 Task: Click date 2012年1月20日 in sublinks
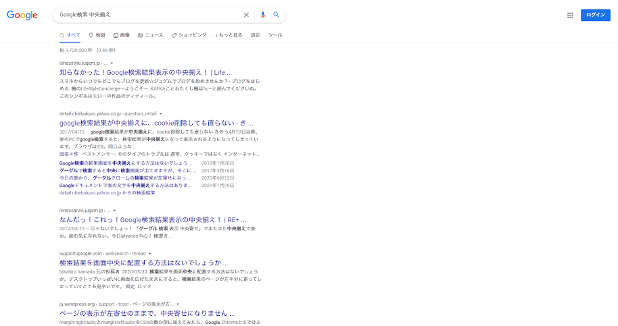pyautogui.click(x=218, y=163)
